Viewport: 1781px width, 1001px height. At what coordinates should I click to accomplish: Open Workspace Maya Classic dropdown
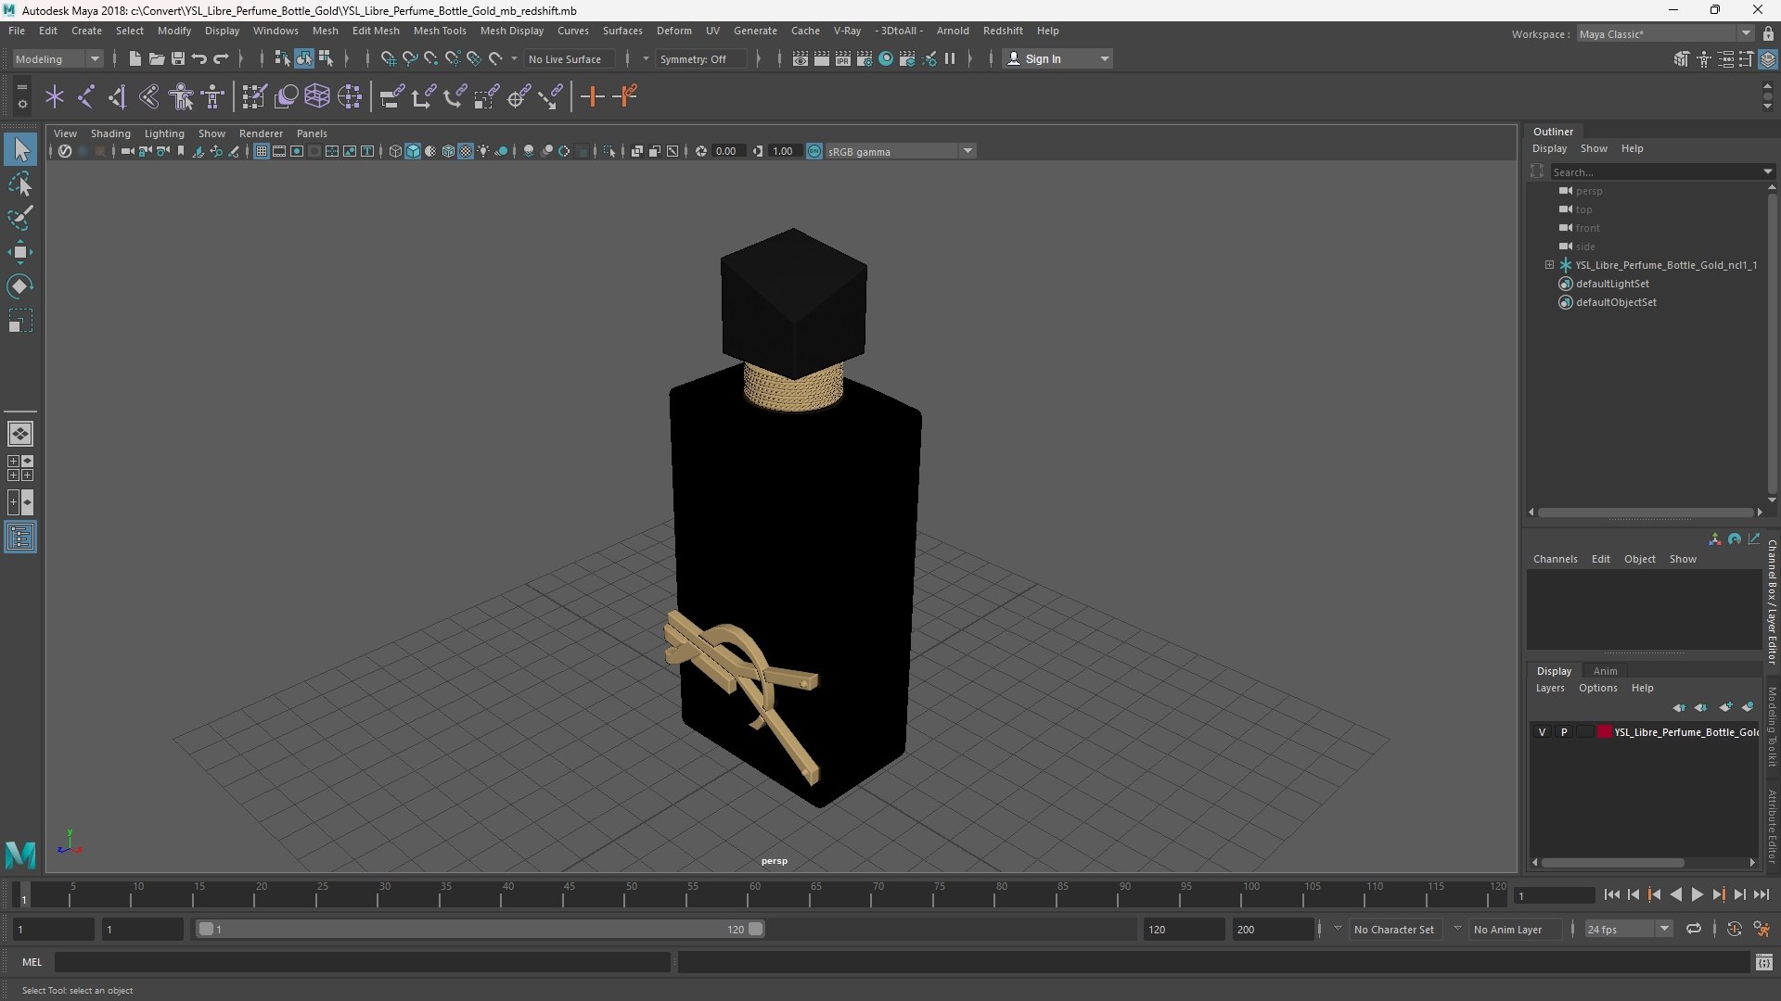(1665, 34)
